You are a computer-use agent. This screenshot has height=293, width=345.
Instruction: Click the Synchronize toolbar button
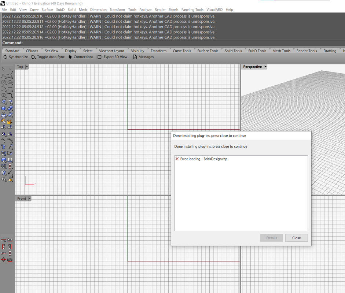pyautogui.click(x=16, y=57)
